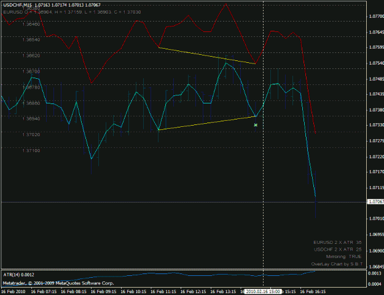This screenshot has width=384, height=295.
Task: Click the 1.07115 price axis label
Action: tap(376, 188)
